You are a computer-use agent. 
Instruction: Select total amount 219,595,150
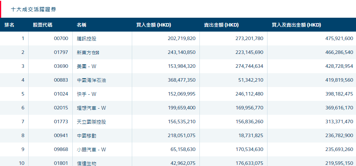(339, 163)
